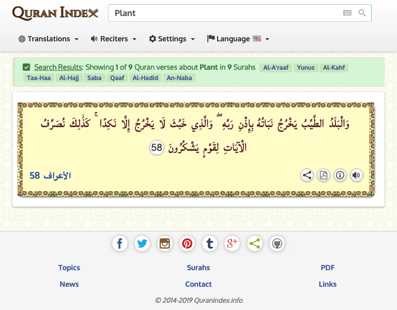
Task: Open the Contact footer link
Action: (x=198, y=284)
